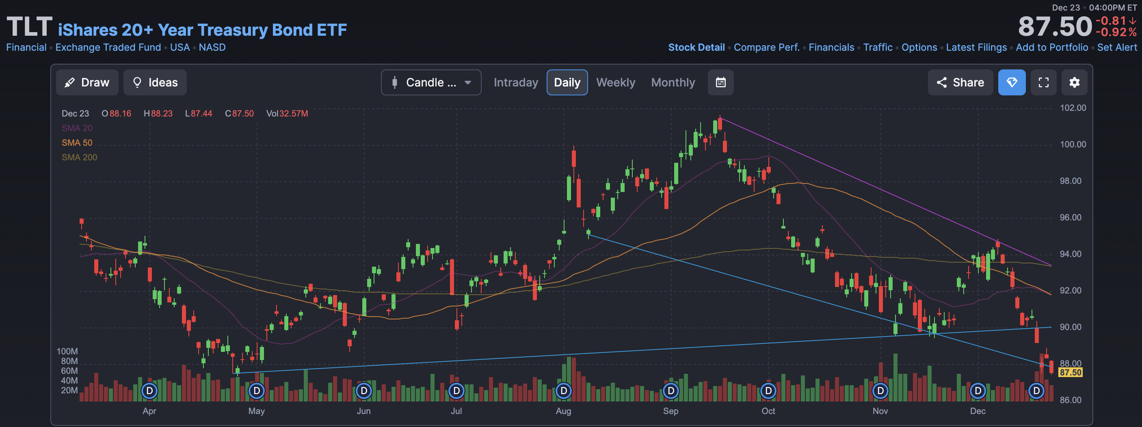Click Add to Portfolio

pos(1051,47)
